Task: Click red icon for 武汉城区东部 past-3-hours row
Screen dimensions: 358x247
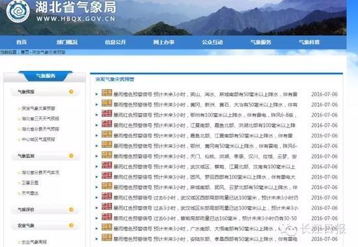Action: point(107,207)
